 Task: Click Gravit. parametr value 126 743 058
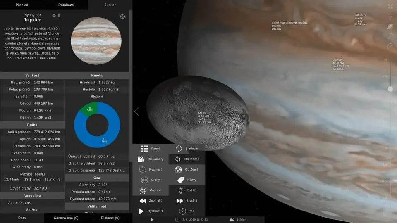pos(112,171)
